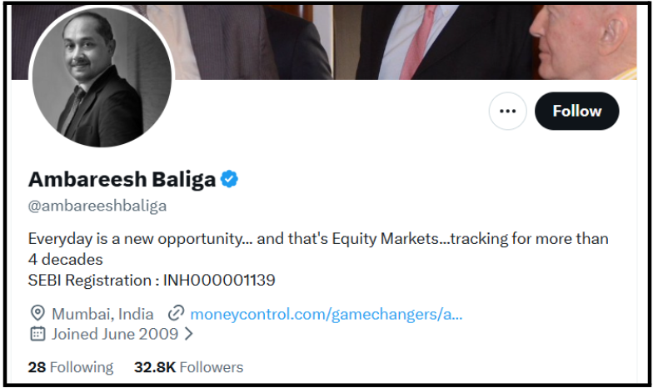Viewport: 658px width, 388px height.
Task: Click the Mumbai, India location text
Action: 102,314
